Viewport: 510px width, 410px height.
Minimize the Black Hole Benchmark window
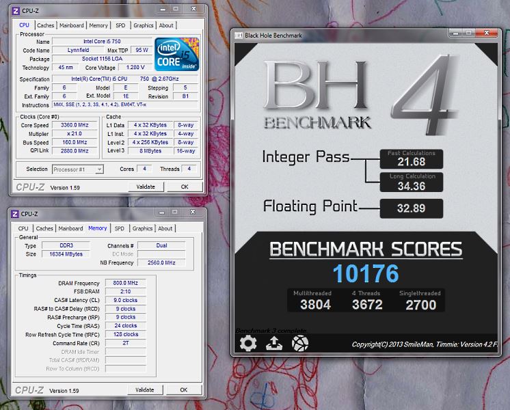pos(455,33)
